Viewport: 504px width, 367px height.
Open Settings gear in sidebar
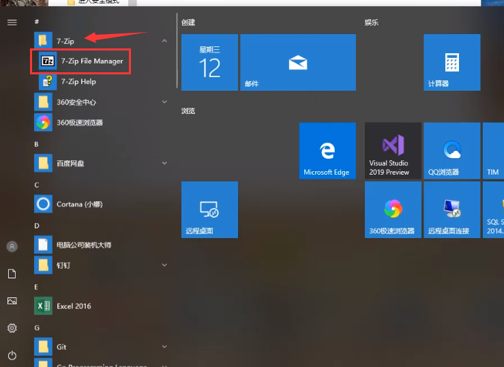[12, 328]
